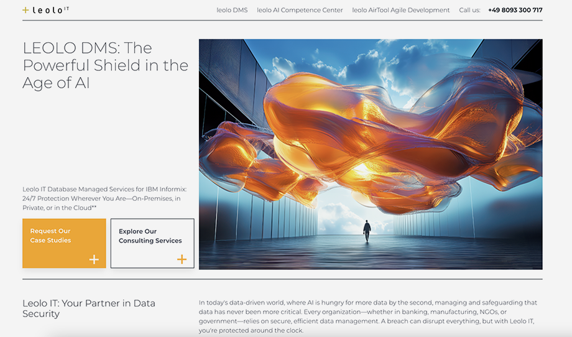
Task: Click heading Leolo IT: Your Partner in Data Security
Action: click(89, 308)
